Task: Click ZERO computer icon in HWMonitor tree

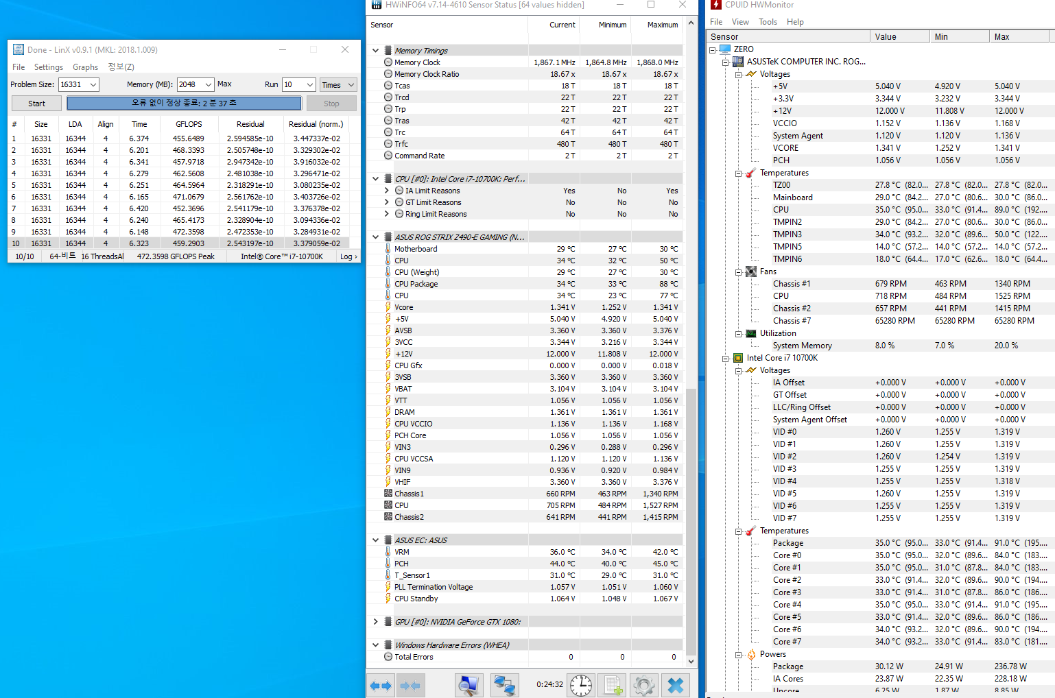Action: (725, 49)
